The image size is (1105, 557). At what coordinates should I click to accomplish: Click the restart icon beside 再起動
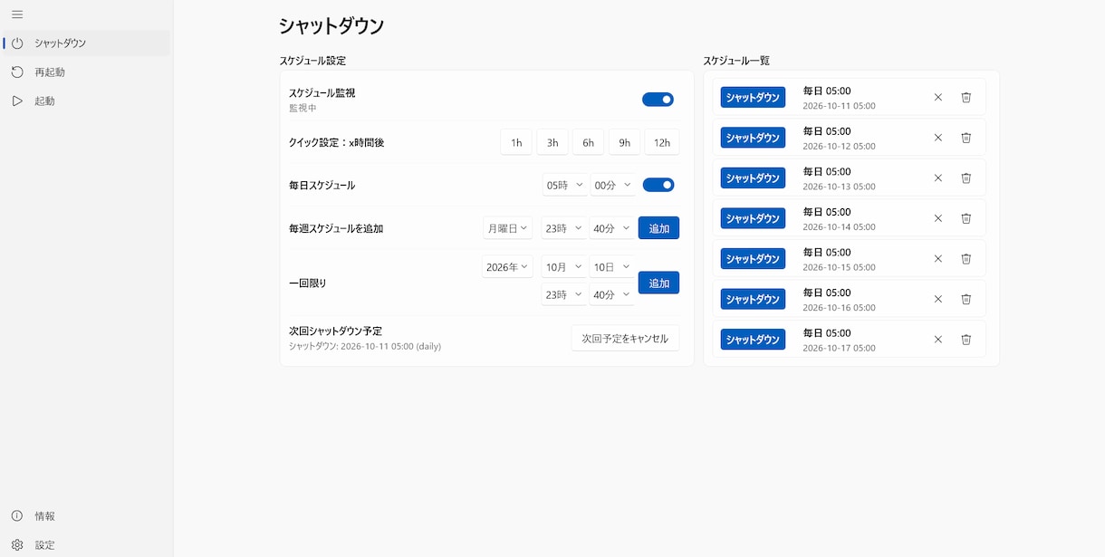pos(17,72)
